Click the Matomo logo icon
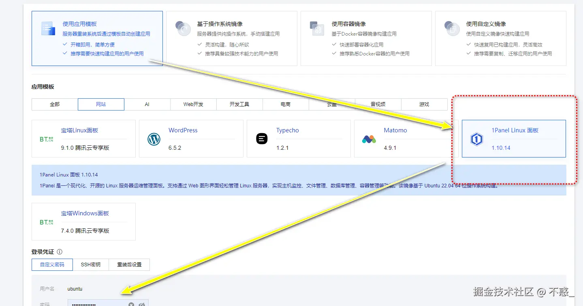 [369, 139]
